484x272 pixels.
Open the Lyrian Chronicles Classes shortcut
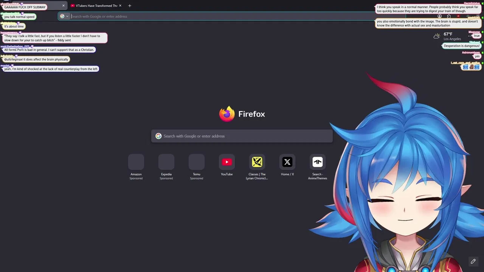pyautogui.click(x=257, y=162)
